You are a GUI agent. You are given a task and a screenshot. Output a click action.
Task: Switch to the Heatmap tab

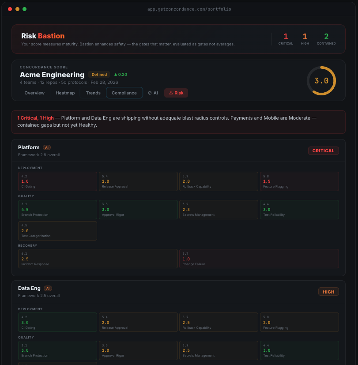point(65,93)
